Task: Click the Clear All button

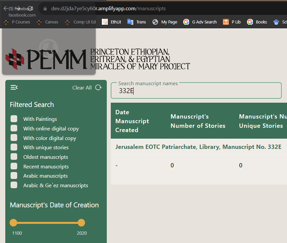Action: (x=82, y=87)
